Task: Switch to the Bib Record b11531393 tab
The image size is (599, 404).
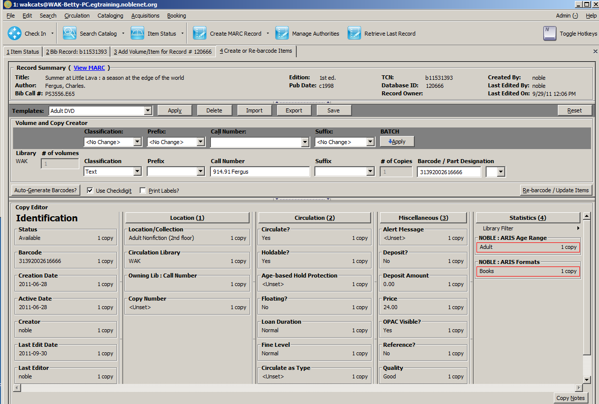Action: [x=76, y=52]
